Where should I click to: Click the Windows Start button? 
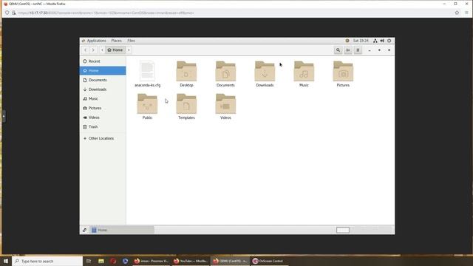[6, 261]
